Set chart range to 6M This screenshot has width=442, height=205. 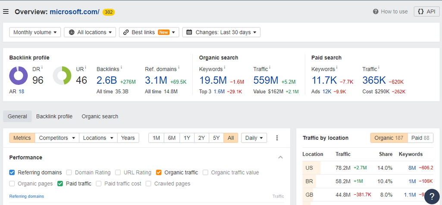(x=172, y=138)
